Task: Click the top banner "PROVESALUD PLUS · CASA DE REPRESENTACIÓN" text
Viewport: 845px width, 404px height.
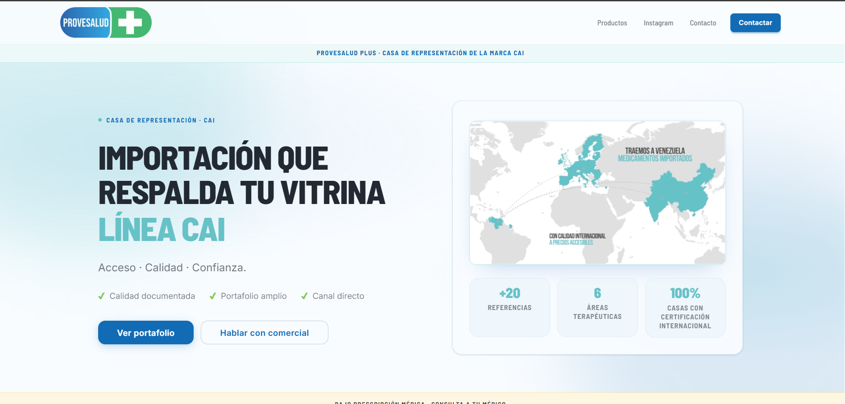Action: pos(420,53)
